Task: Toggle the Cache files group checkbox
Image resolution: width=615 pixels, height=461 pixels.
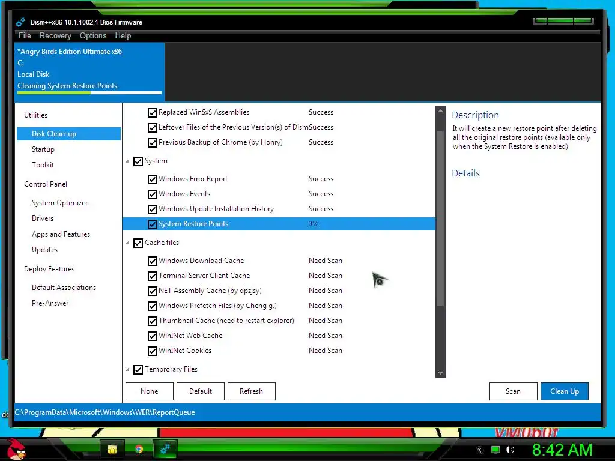Action: pos(138,243)
